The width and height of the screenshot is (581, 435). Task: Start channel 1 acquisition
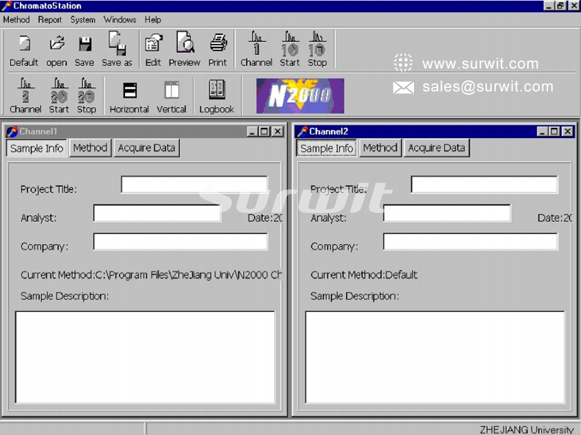(289, 50)
